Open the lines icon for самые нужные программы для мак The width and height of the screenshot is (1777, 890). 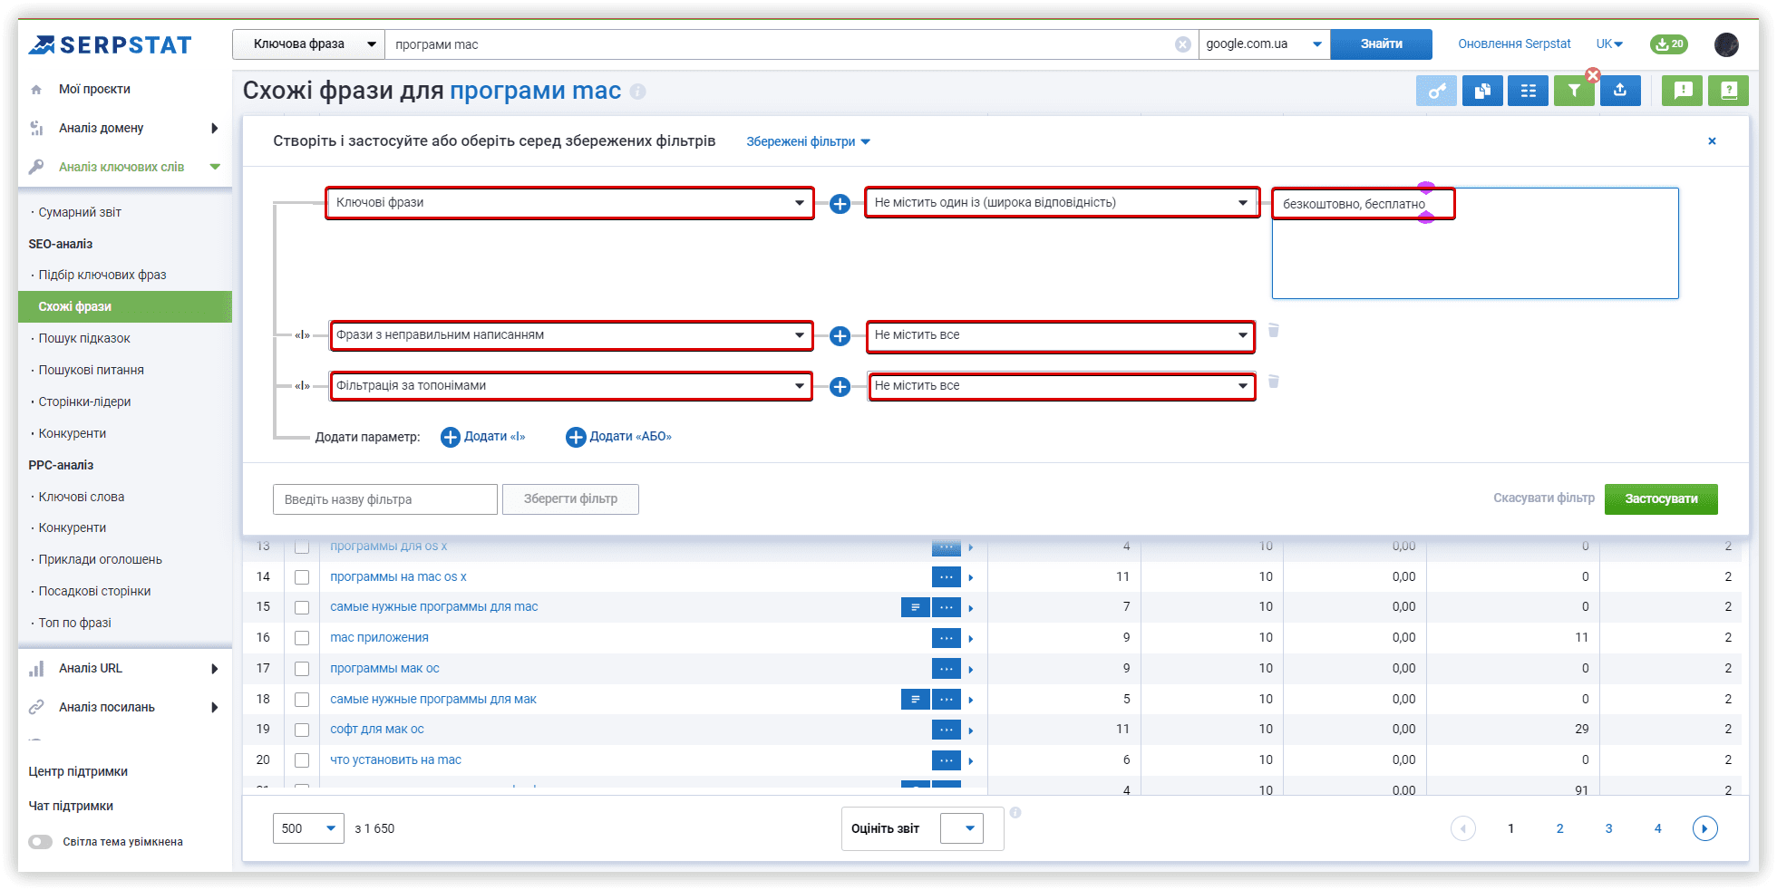pos(915,700)
